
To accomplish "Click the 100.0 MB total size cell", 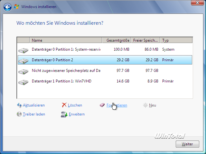I will [121, 49].
